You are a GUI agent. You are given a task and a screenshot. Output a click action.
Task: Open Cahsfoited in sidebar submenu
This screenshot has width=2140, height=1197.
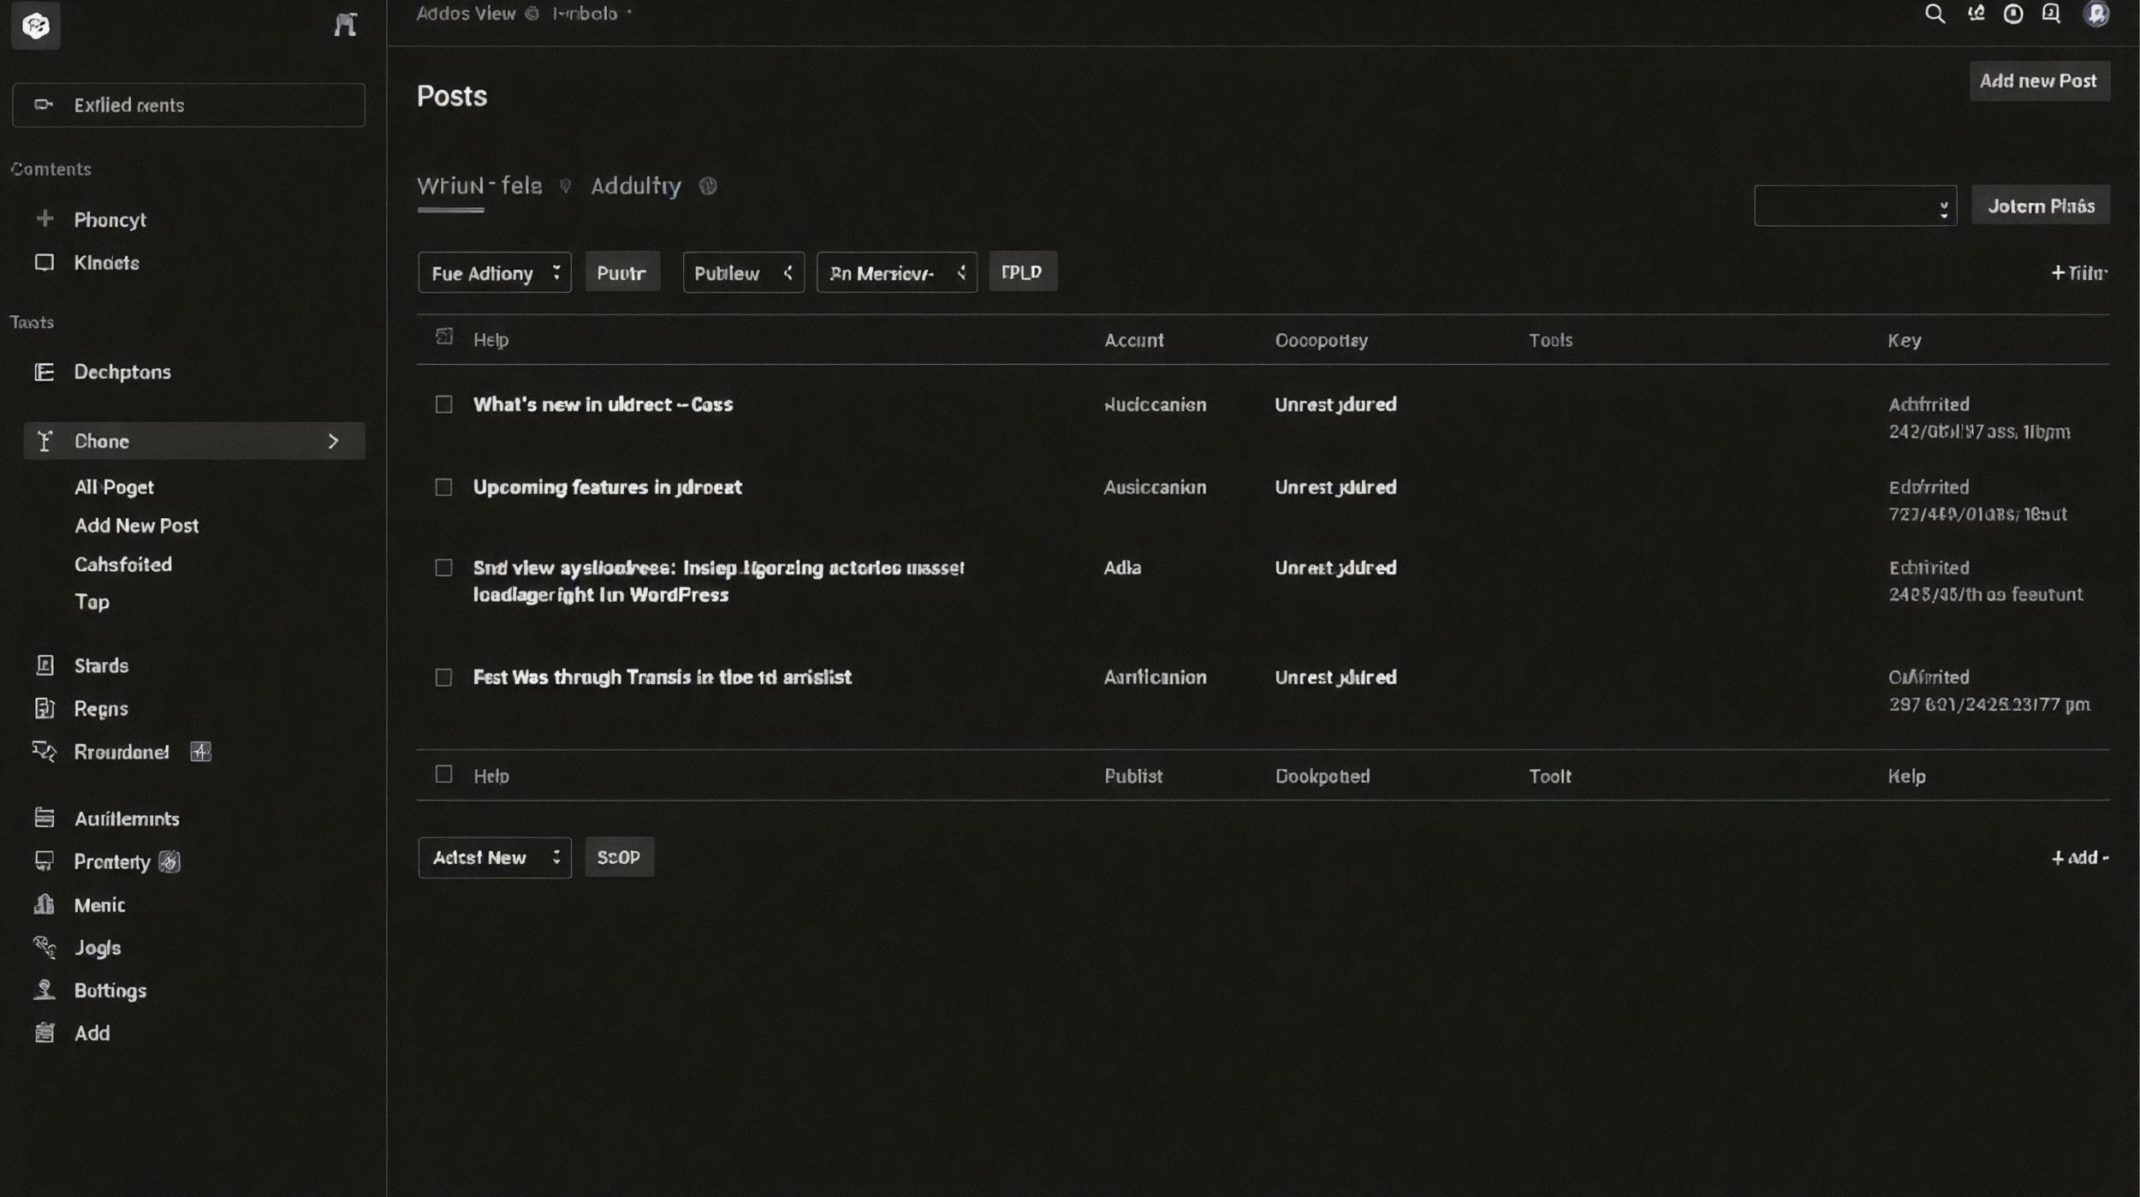[123, 564]
